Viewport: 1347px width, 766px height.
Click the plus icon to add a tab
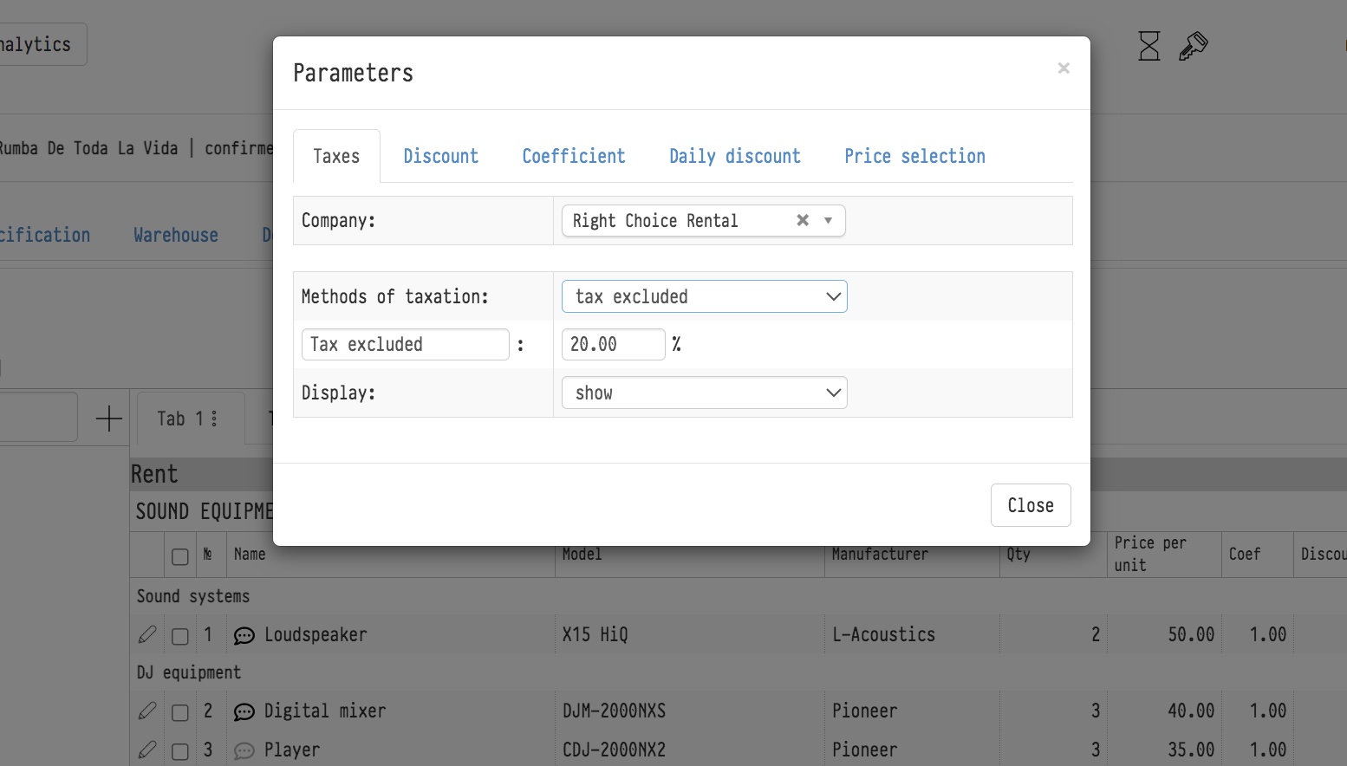pos(109,419)
